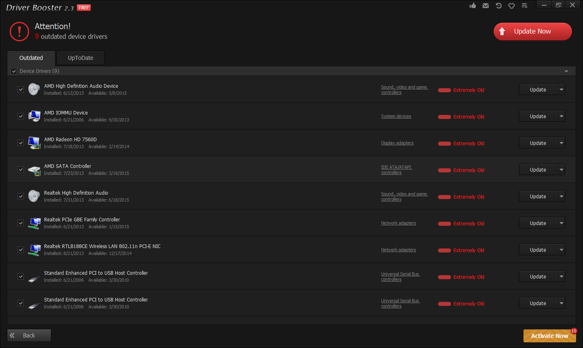Open Sound, video and game controllers link for Realtek Audio
The width and height of the screenshot is (583, 348).
404,197
